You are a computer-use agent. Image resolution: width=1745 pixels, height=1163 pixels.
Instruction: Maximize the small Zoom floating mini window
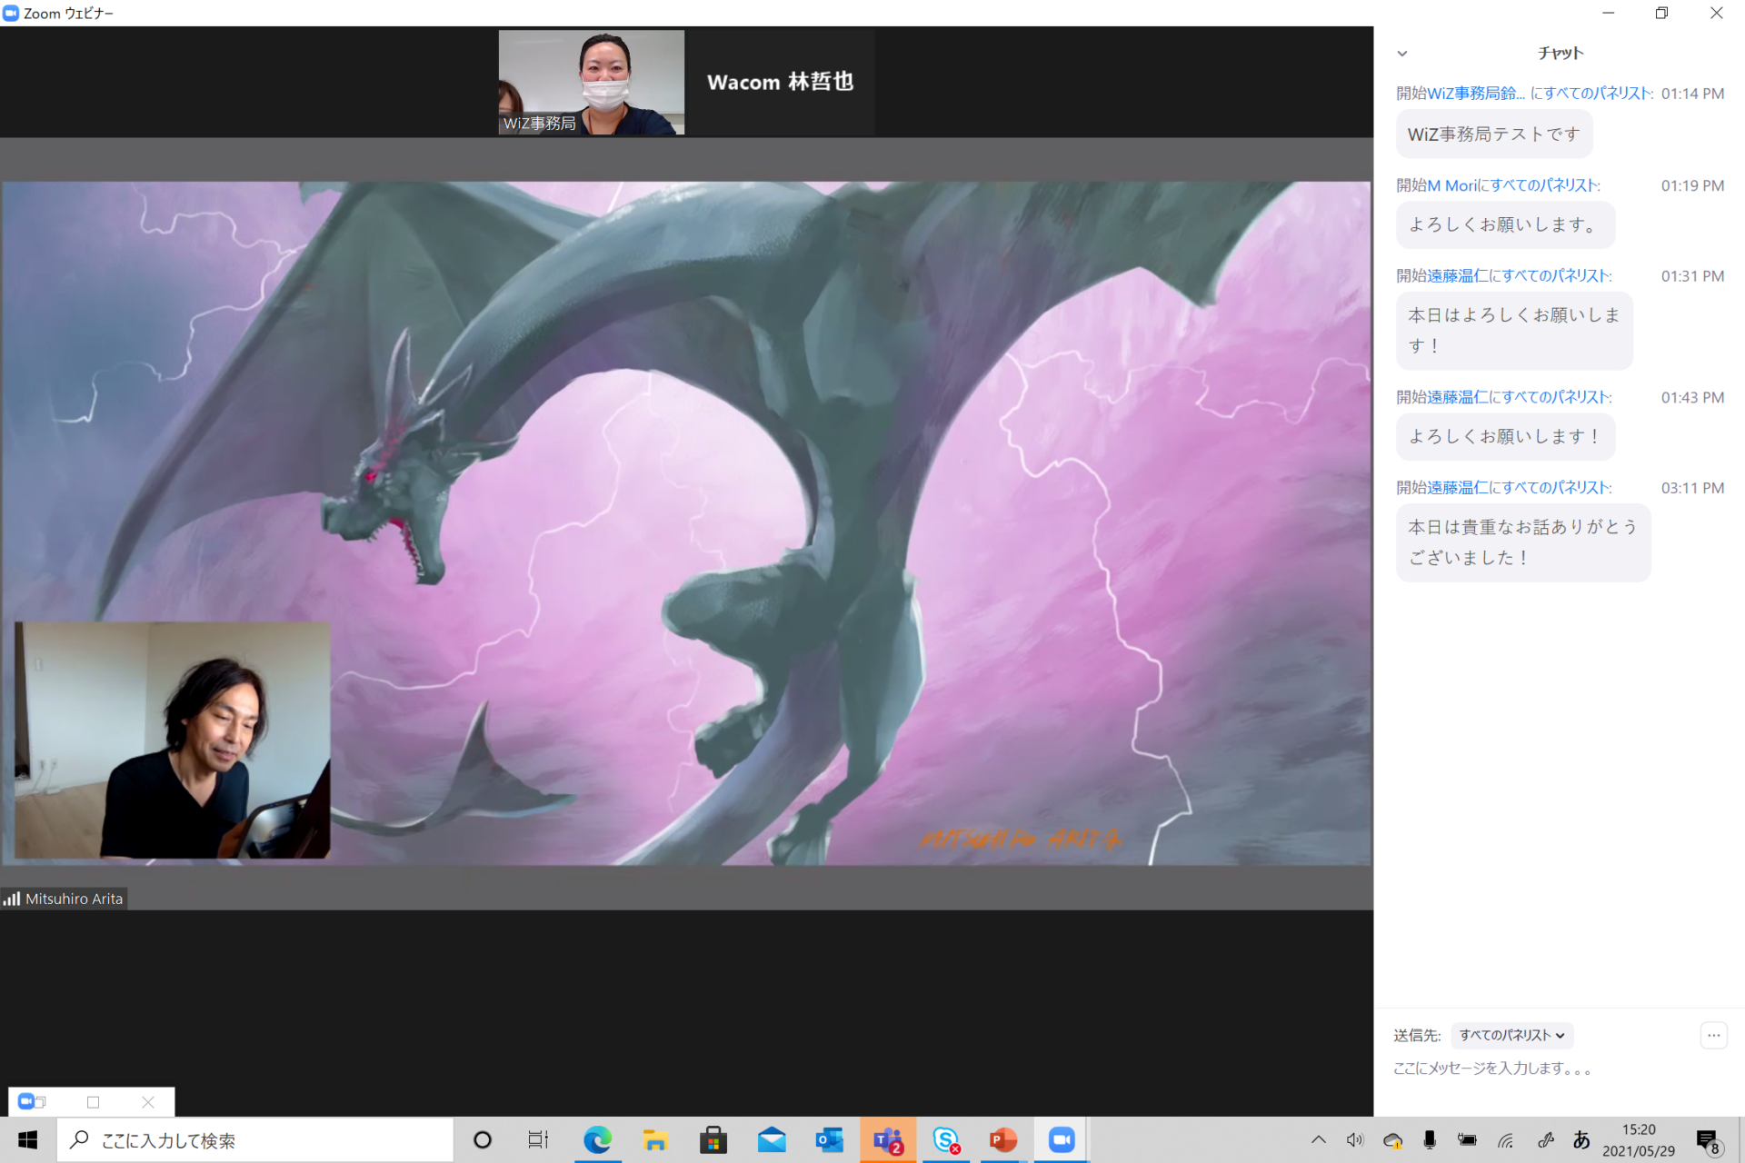93,1102
